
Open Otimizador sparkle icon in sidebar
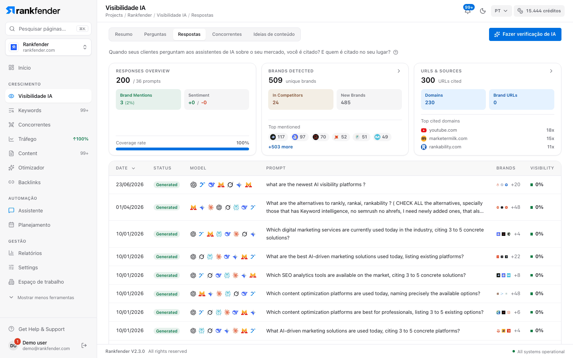pos(12,167)
